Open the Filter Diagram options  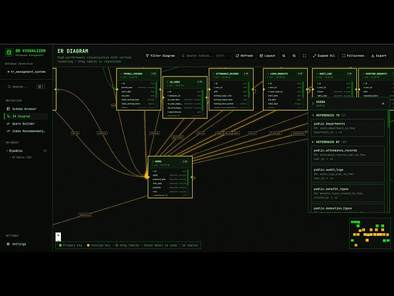[x=160, y=55]
